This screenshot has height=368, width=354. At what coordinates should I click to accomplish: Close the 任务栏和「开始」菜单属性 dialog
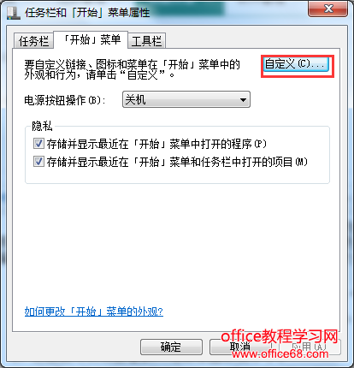tap(328, 9)
